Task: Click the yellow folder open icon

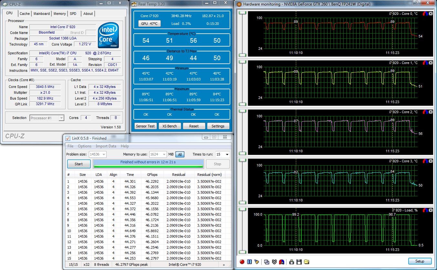Action: [307, 262]
